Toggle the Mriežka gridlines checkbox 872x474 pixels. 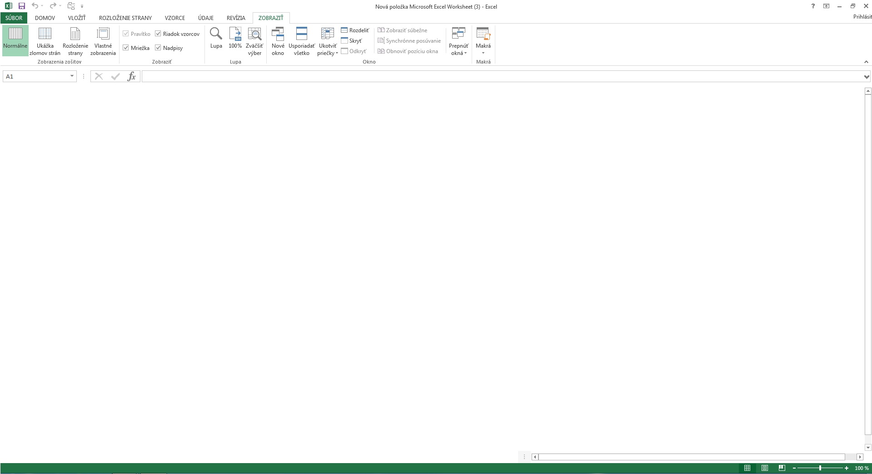tap(126, 48)
